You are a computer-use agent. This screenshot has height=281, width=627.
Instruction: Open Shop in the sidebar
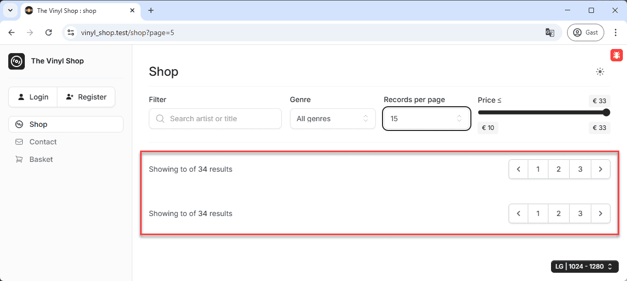66,124
